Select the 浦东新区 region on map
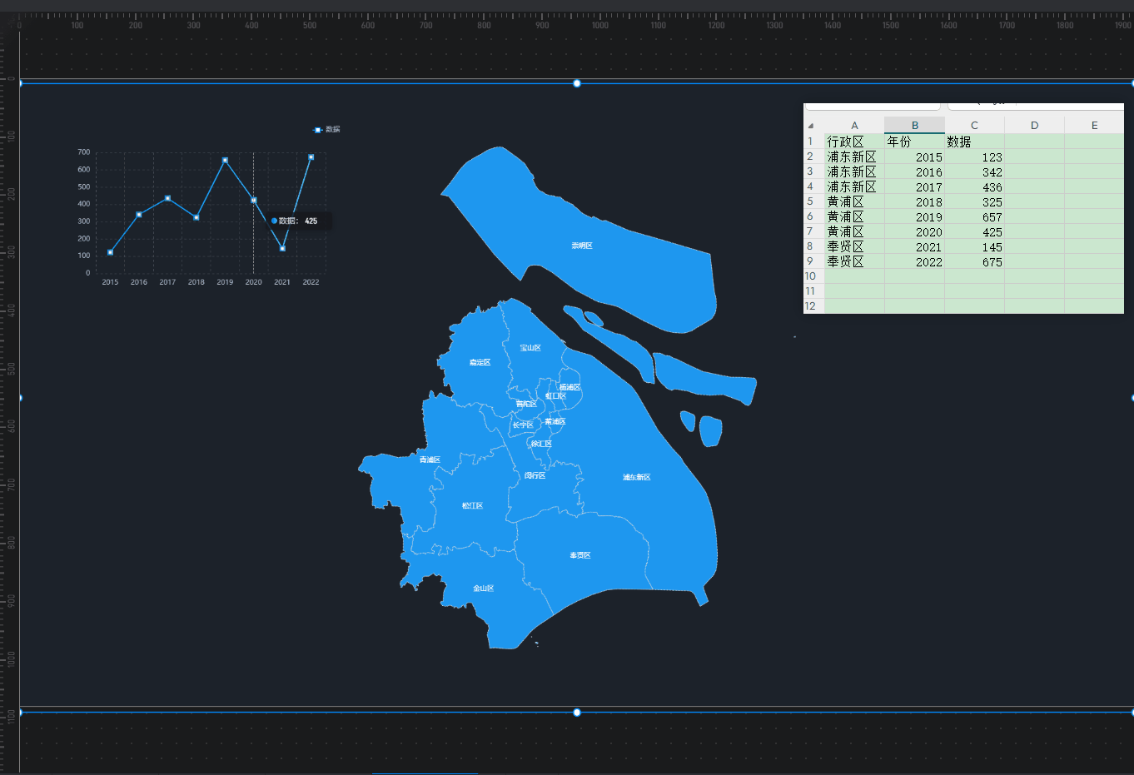Viewport: 1134px width, 775px height. (637, 477)
